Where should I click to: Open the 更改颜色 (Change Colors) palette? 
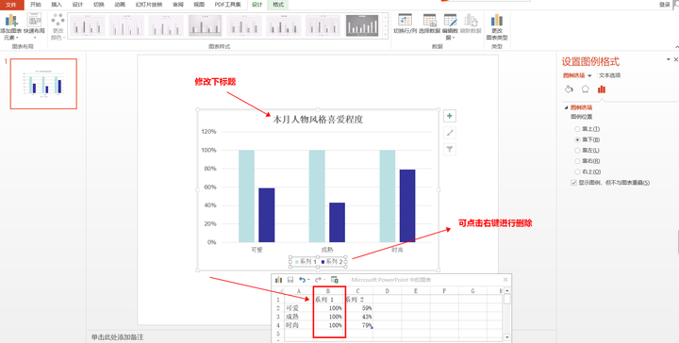point(58,26)
